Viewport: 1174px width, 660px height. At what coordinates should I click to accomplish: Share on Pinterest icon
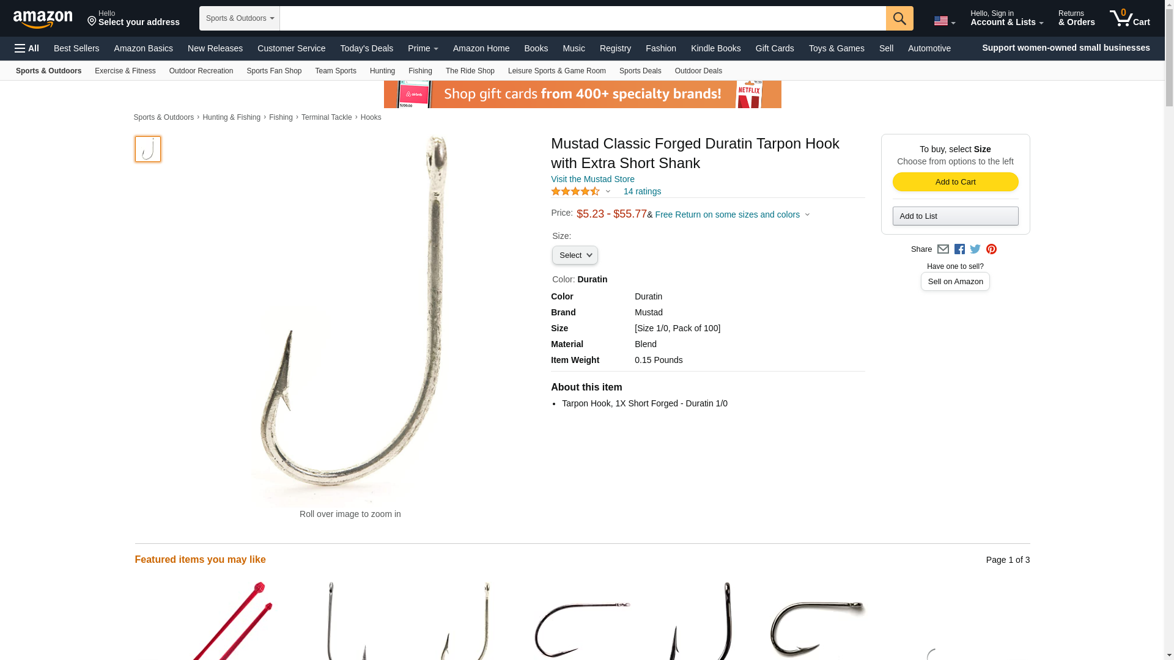[x=991, y=249]
